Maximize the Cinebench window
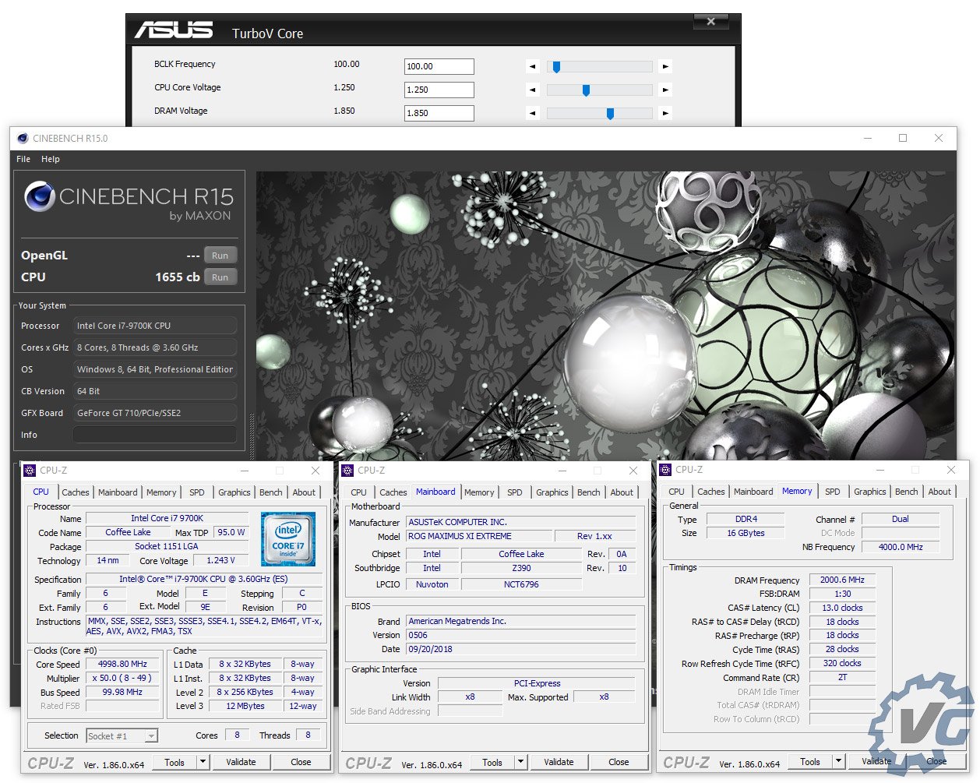The image size is (980, 783). pyautogui.click(x=903, y=138)
